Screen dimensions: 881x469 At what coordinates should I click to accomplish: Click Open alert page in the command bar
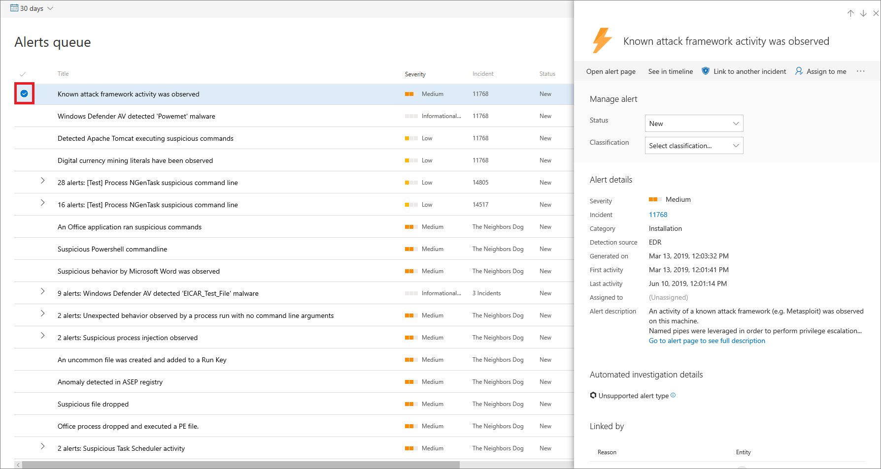pyautogui.click(x=610, y=71)
